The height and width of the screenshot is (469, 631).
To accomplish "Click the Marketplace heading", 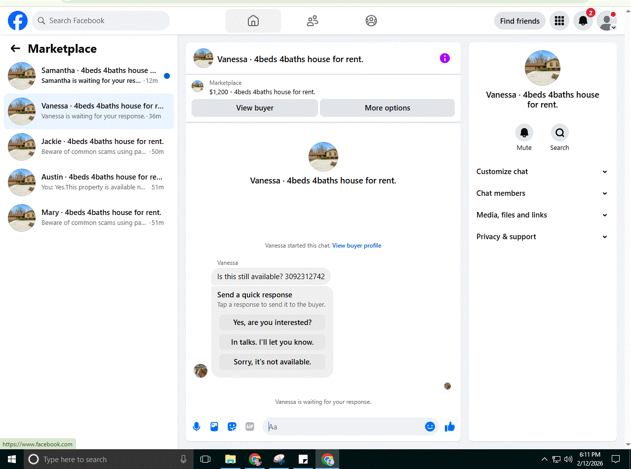I will pos(62,49).
